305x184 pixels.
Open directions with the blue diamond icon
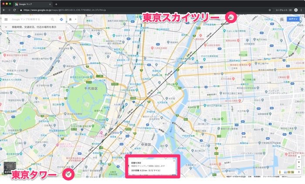click(61, 20)
